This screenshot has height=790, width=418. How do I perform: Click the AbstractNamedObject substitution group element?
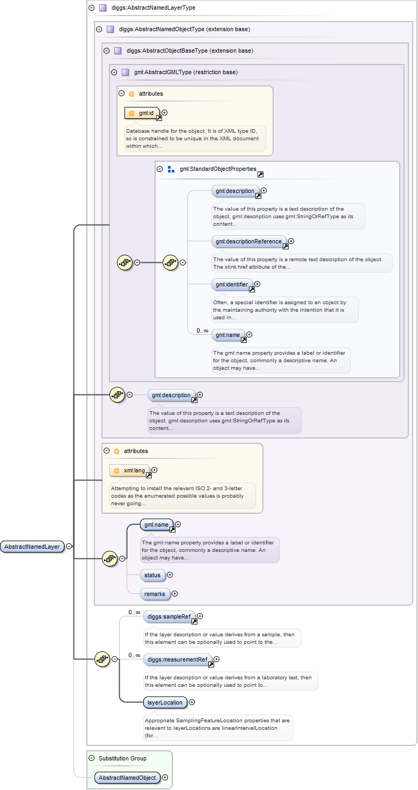pyautogui.click(x=127, y=778)
